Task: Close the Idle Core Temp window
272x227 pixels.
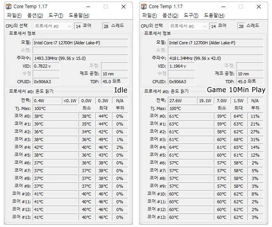Action: [124, 7]
